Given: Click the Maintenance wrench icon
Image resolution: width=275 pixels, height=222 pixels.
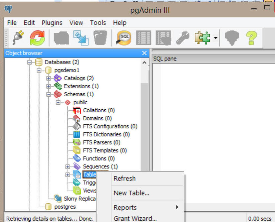Looking at the screenshot, I should [x=183, y=38].
